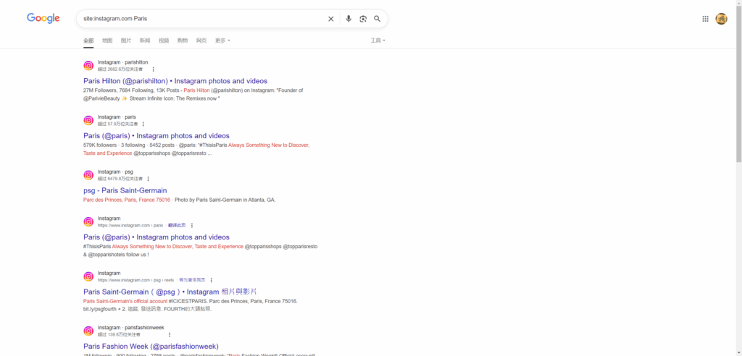Click Instagram favicon of instagram.com › paris result
The height and width of the screenshot is (356, 742).
pyautogui.click(x=88, y=221)
